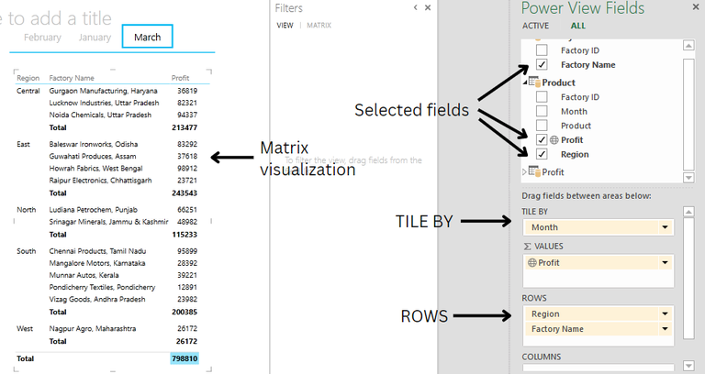
Task: Select the West region cell
Action: pyautogui.click(x=25, y=329)
